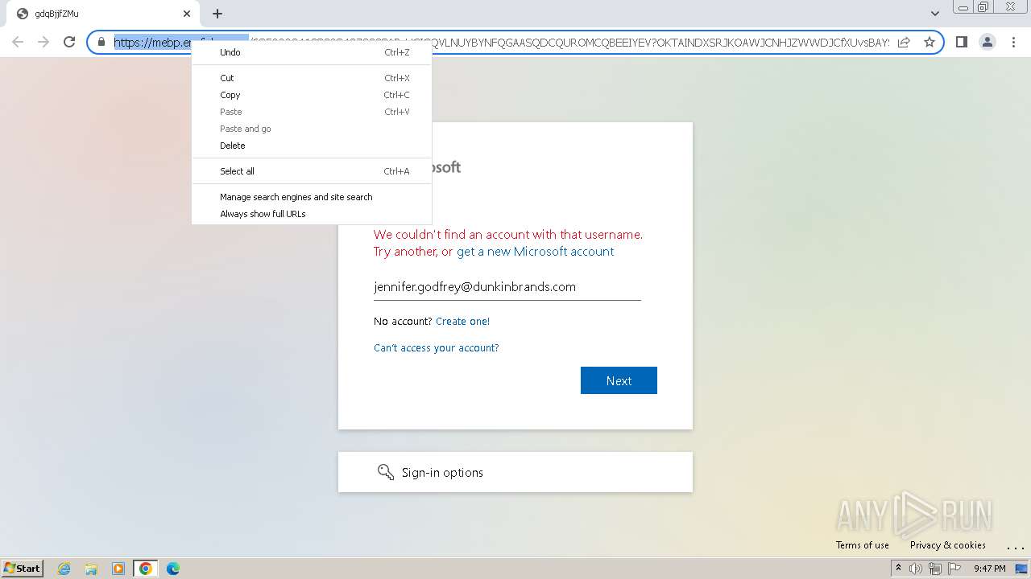This screenshot has height=579, width=1031.
Task: Launch Microsoft Edge from the taskbar
Action: [172, 569]
